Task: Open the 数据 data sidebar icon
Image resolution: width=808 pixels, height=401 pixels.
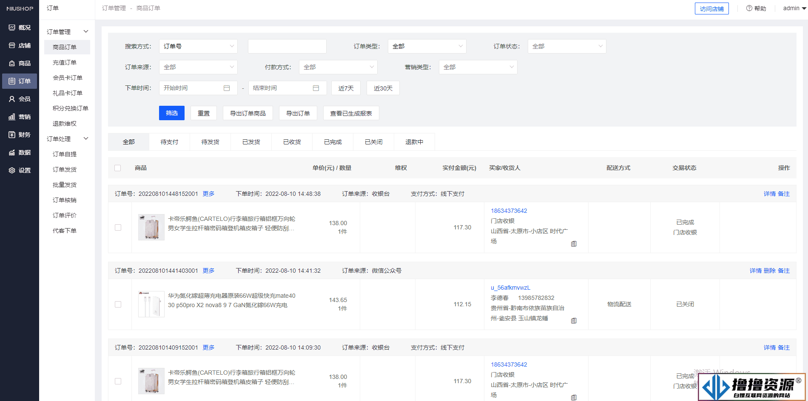Action: click(x=12, y=152)
